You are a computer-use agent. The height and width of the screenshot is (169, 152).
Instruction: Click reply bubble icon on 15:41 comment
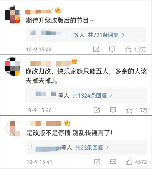(113, 162)
